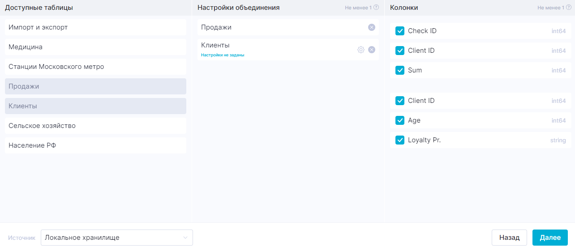Select Медицина from available tables

tap(95, 47)
